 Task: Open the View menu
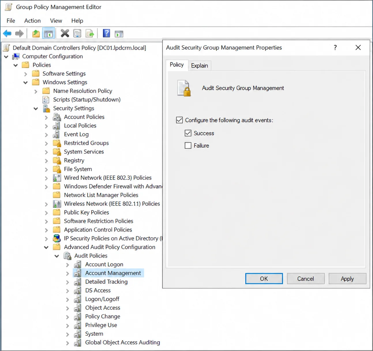pyautogui.click(x=56, y=21)
